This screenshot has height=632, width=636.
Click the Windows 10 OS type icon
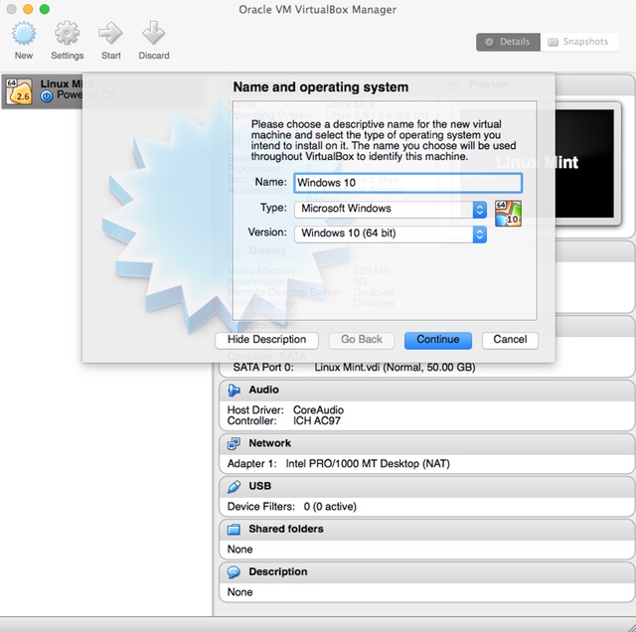[508, 214]
